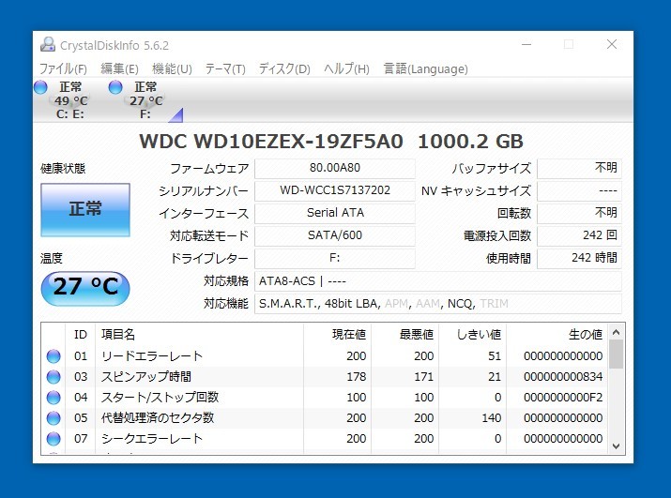Click the power on count 242 回
This screenshot has width=671, height=498.
579,235
